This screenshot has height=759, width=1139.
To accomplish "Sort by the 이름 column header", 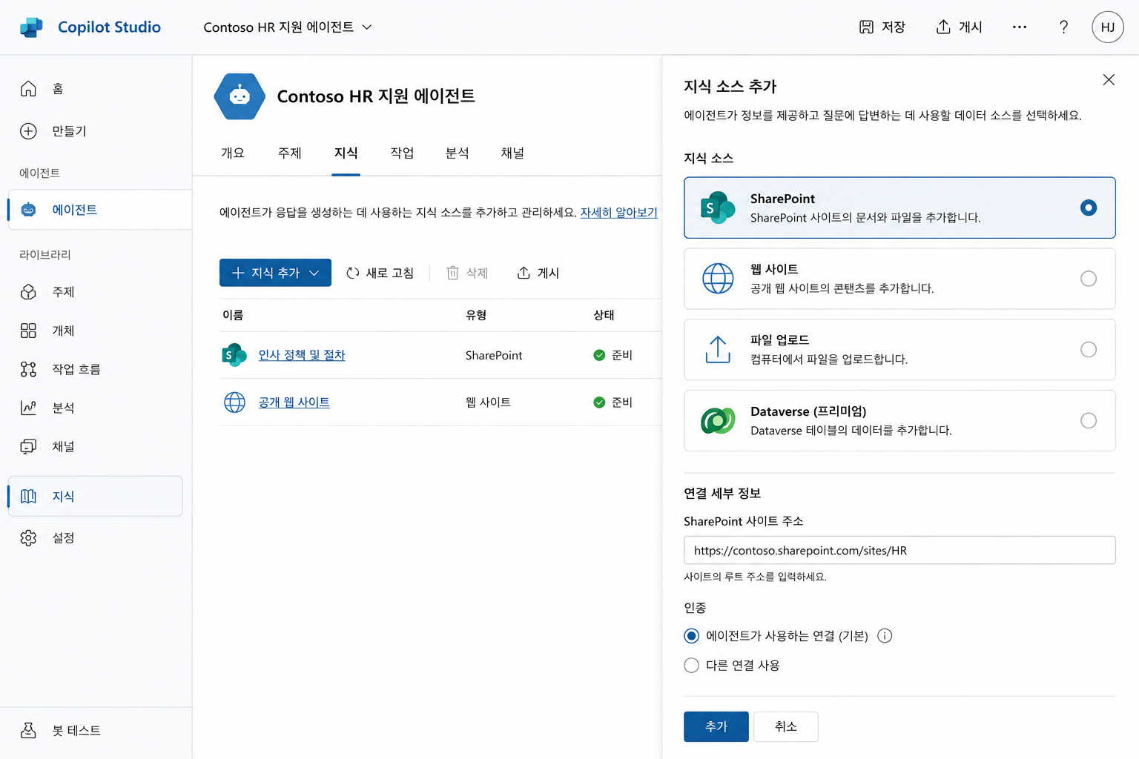I will click(x=233, y=315).
